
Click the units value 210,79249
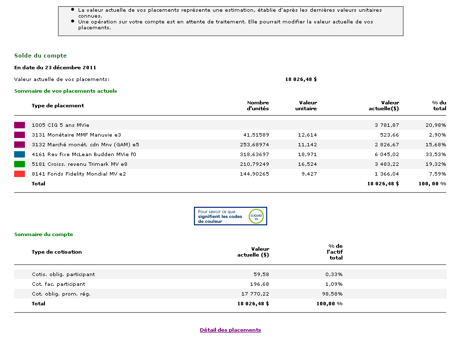click(255, 164)
